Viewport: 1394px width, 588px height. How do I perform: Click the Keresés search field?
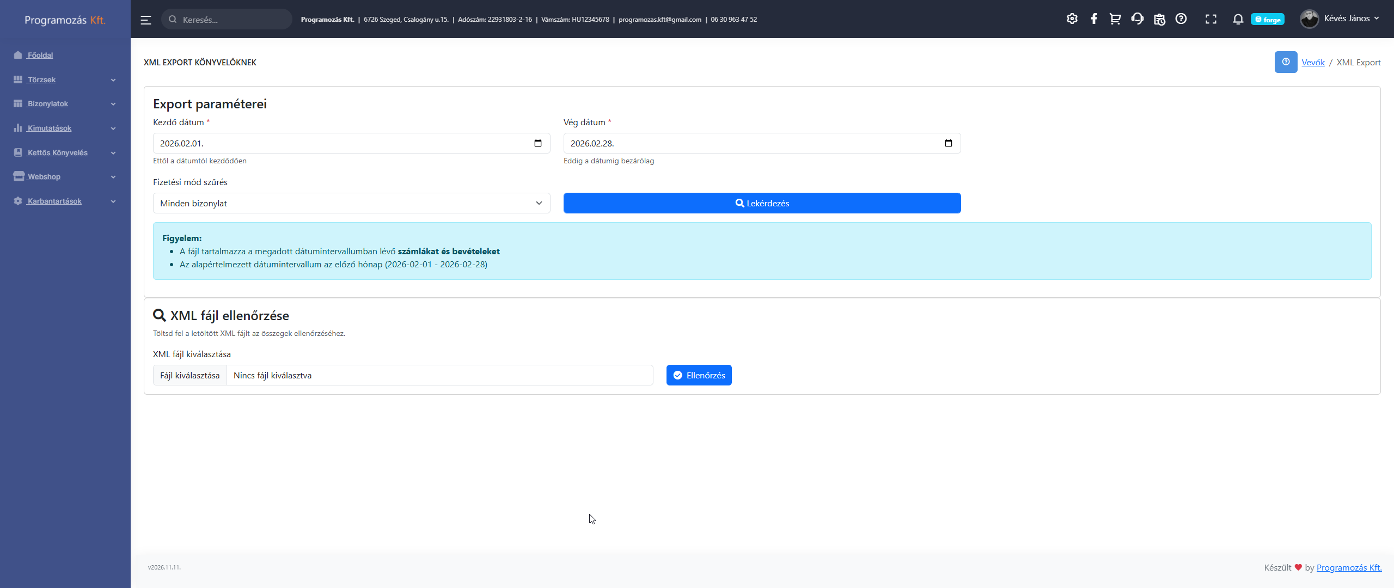coord(231,20)
